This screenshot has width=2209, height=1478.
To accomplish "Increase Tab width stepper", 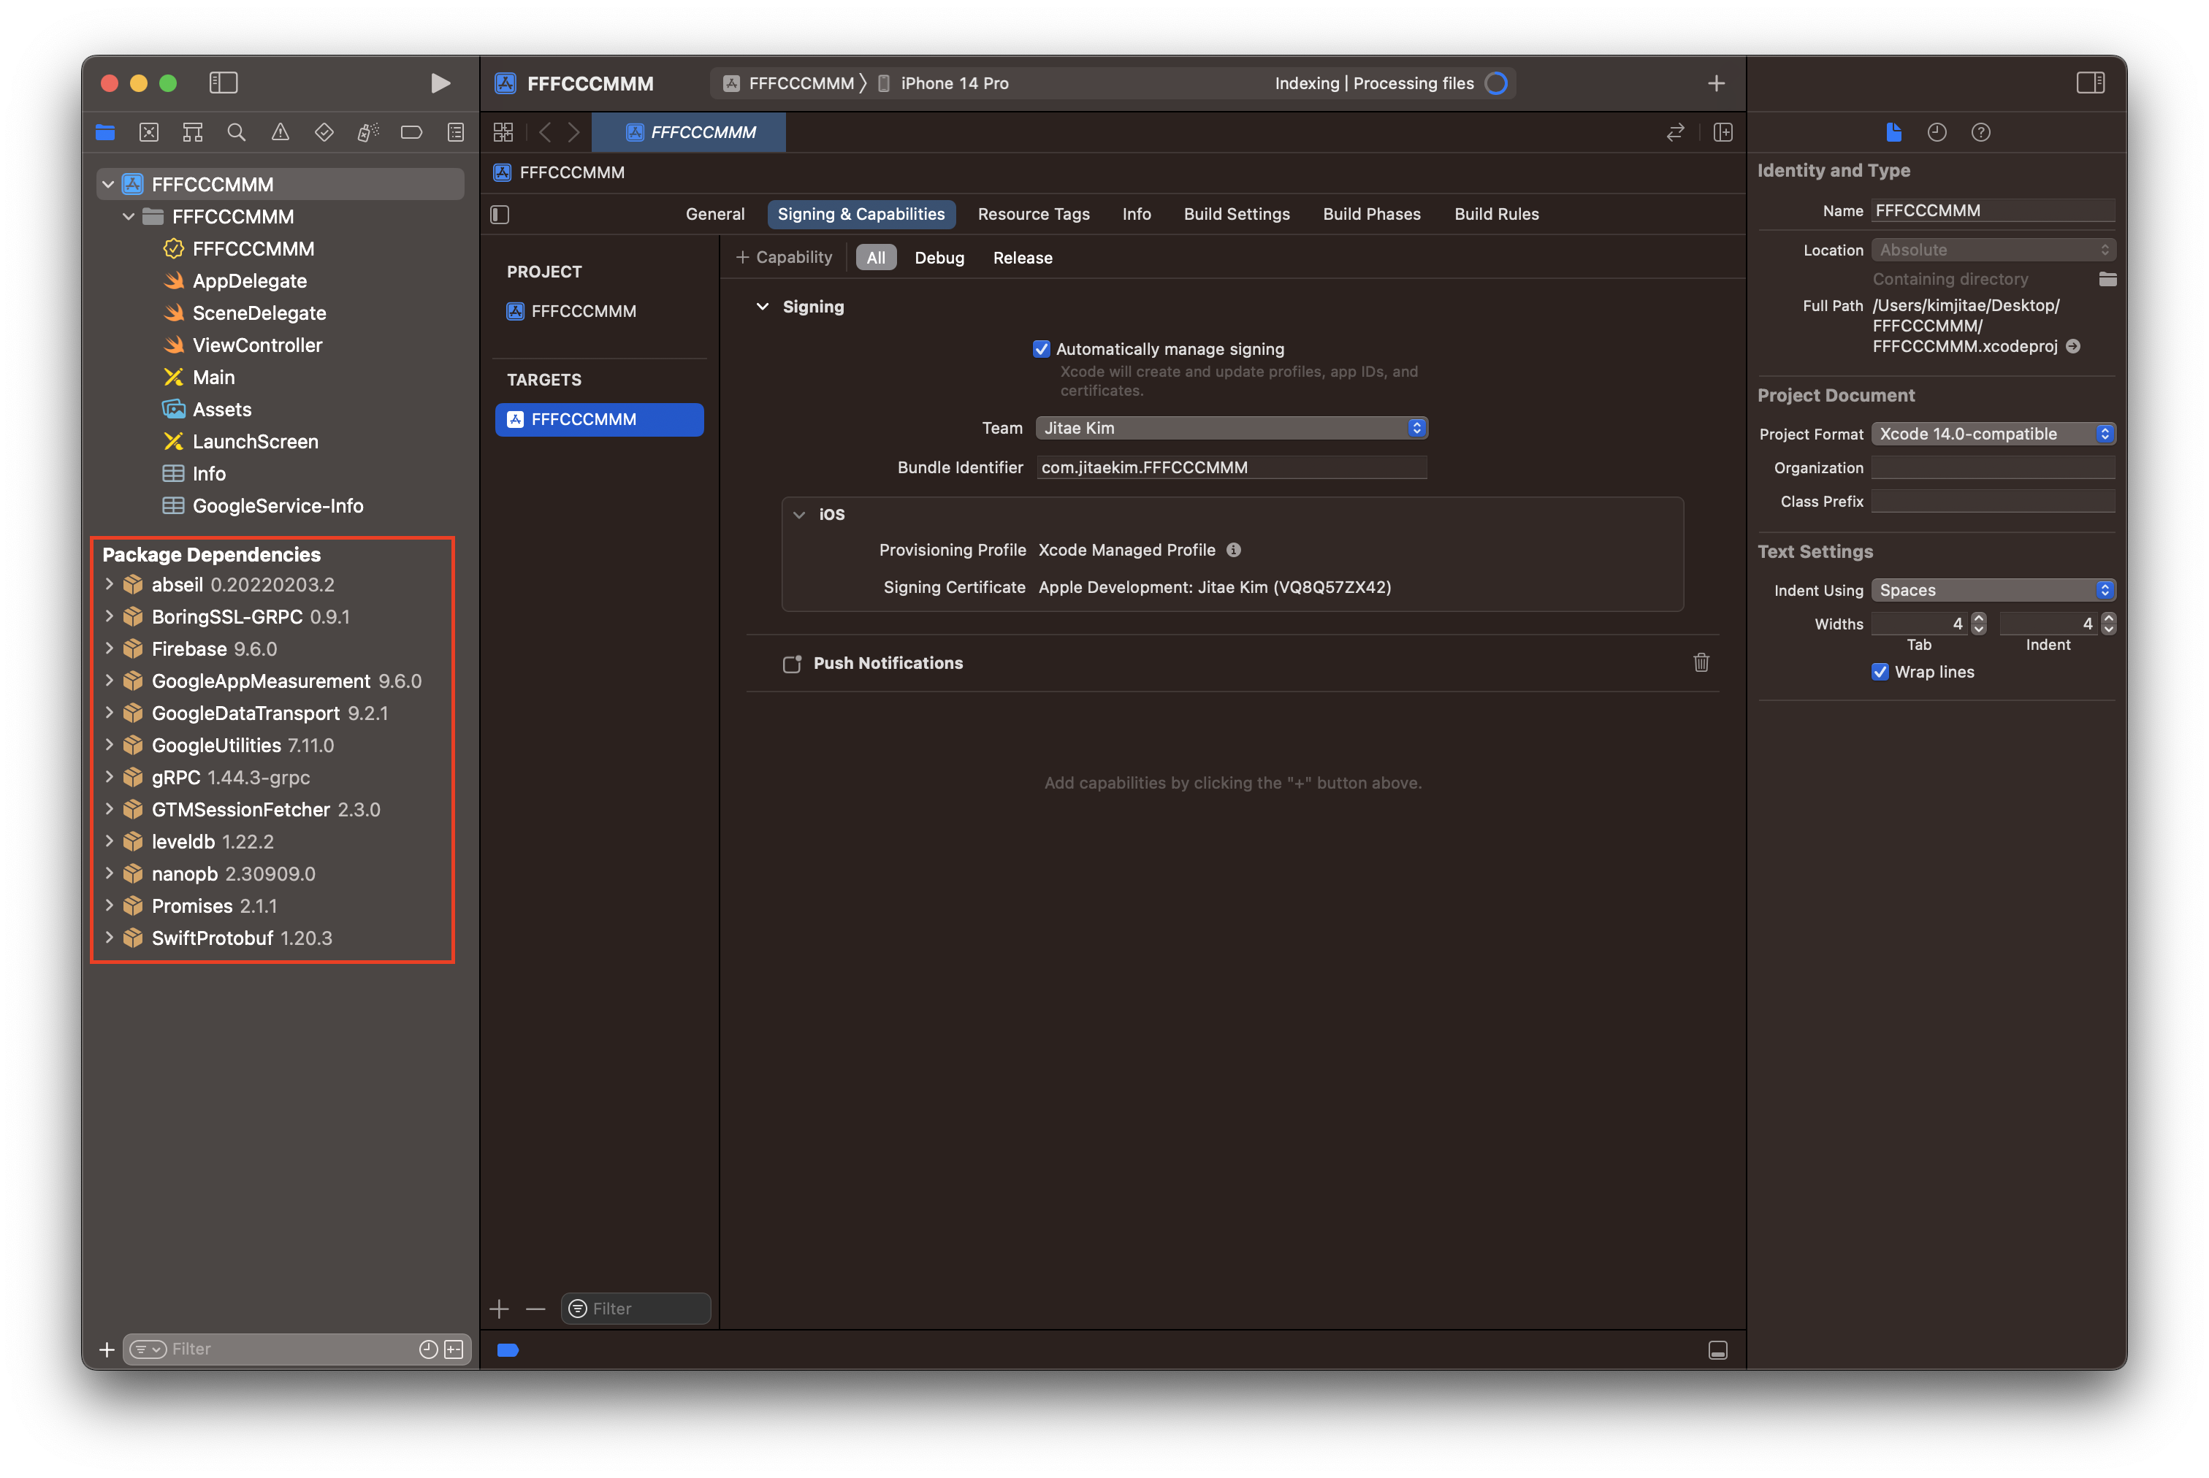I will click(x=1978, y=619).
